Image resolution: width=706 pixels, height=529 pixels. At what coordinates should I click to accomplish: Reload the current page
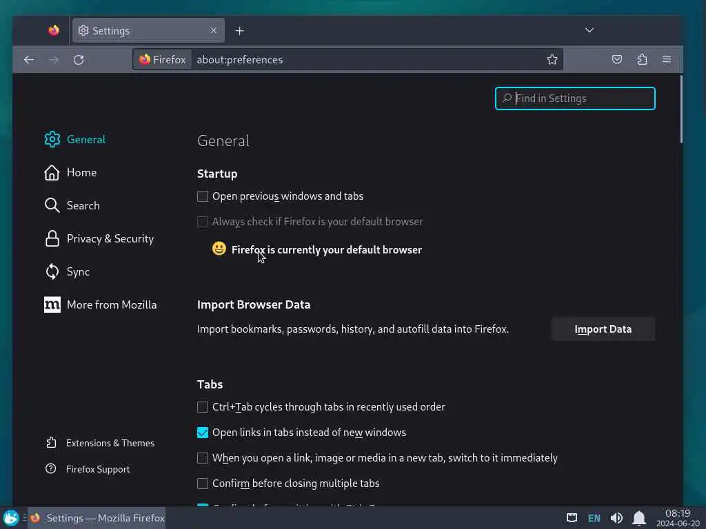pyautogui.click(x=79, y=60)
